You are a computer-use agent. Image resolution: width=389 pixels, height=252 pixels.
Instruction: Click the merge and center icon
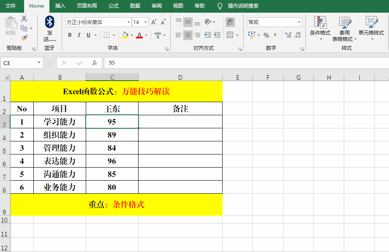click(230, 35)
